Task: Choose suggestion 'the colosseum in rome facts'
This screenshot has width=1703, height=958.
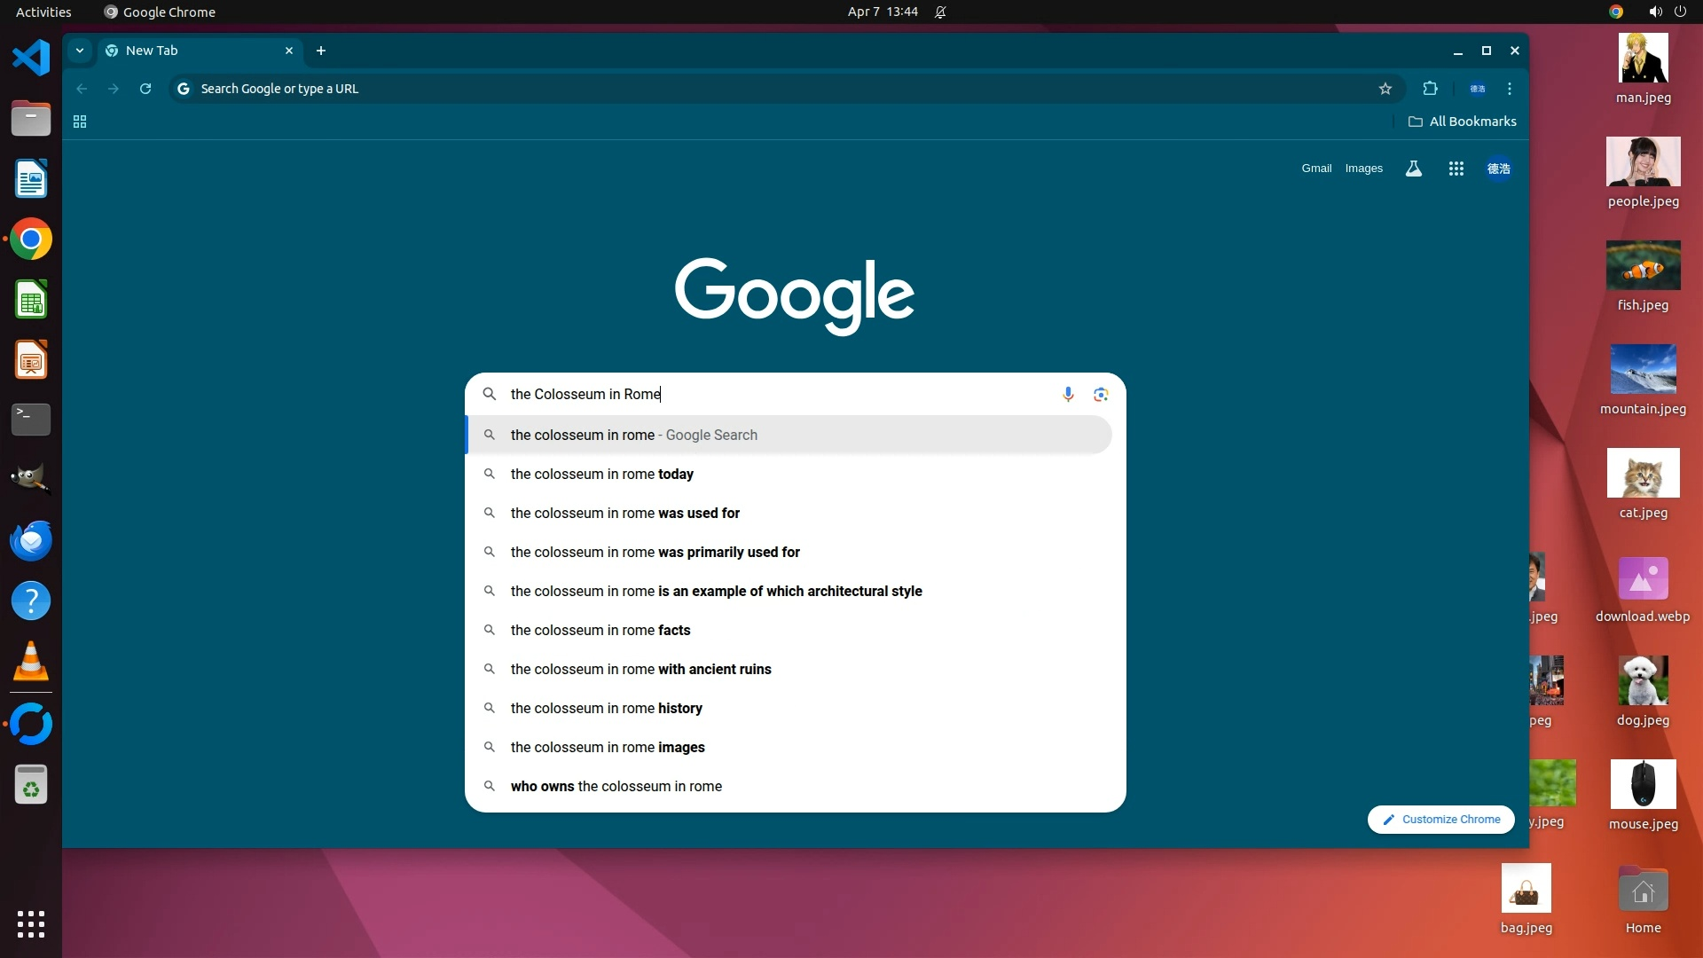Action: click(x=600, y=630)
